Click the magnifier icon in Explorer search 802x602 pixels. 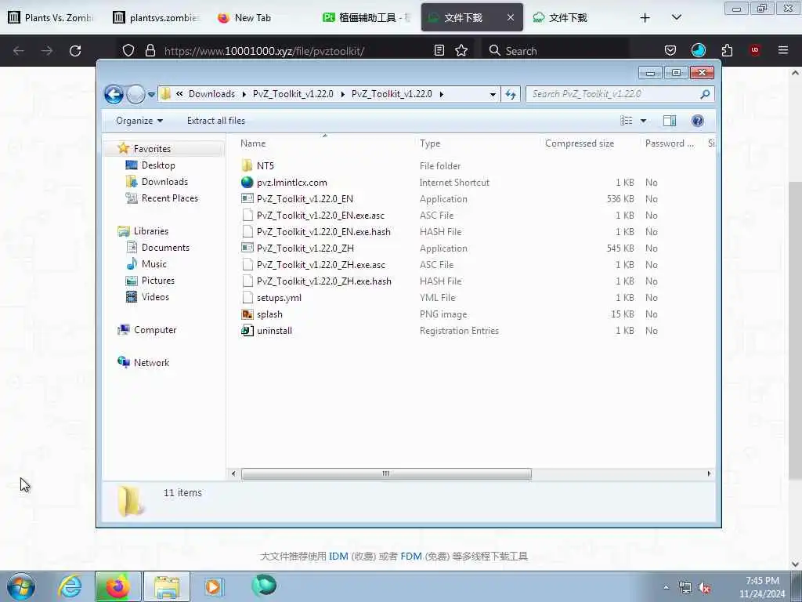pos(705,94)
